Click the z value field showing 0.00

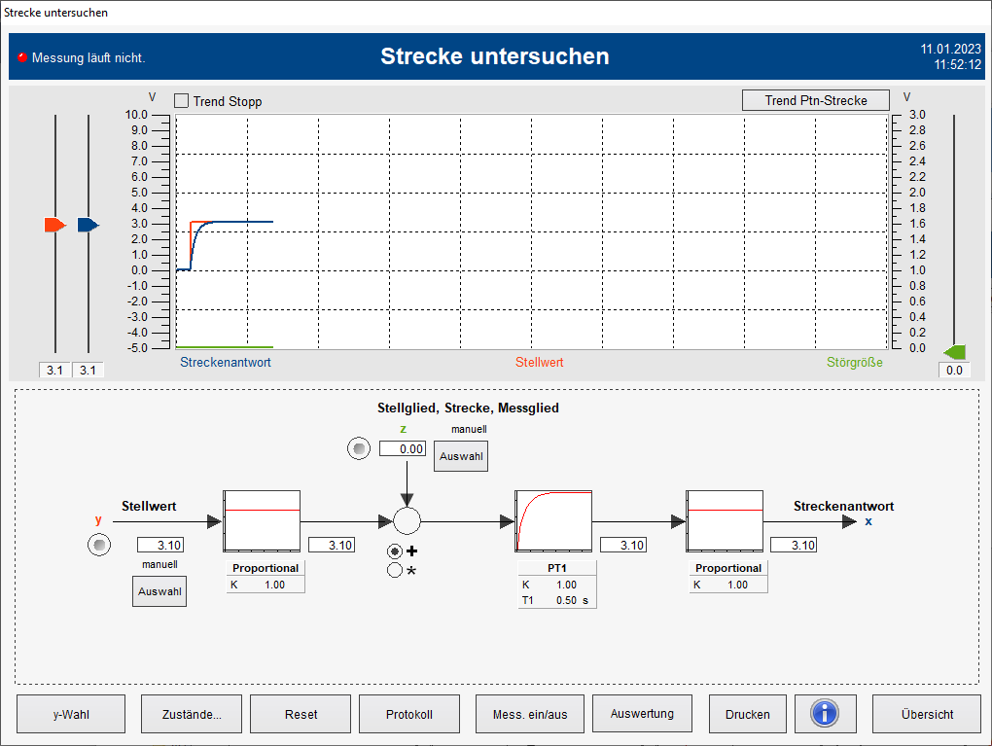coord(403,448)
